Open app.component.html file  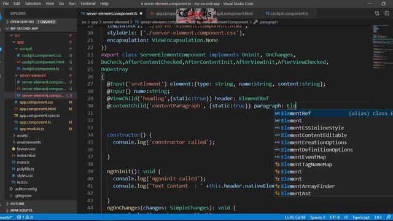coord(37,109)
